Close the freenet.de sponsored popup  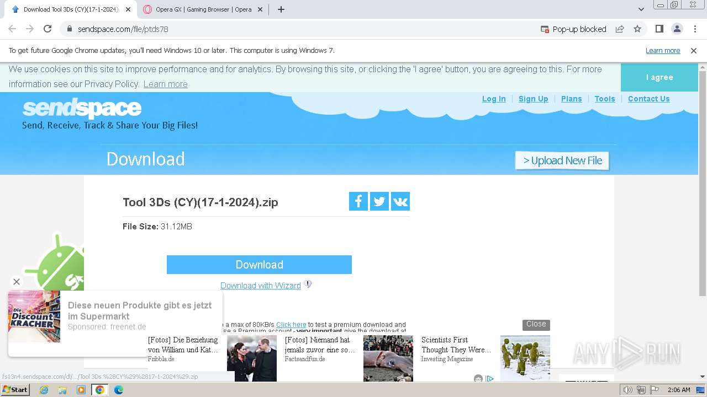coord(17,282)
